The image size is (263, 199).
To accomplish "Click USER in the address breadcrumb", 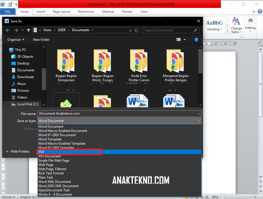I will (x=62, y=30).
